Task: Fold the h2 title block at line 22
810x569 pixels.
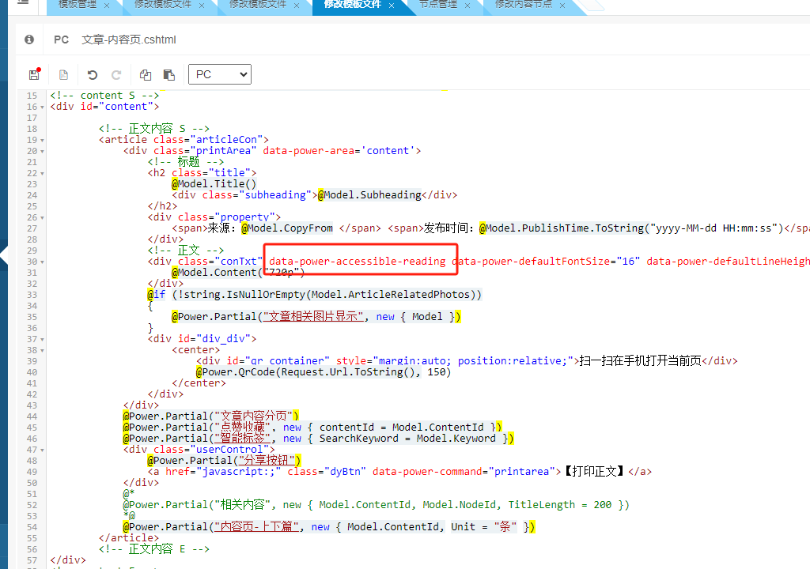Action: pos(42,173)
